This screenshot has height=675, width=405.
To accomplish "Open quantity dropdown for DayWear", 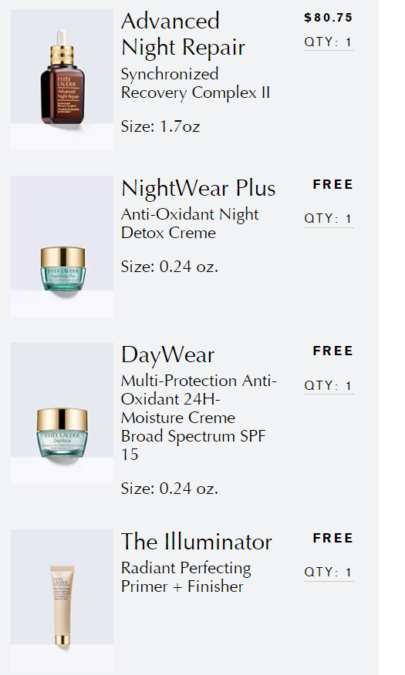I will pos(329,386).
